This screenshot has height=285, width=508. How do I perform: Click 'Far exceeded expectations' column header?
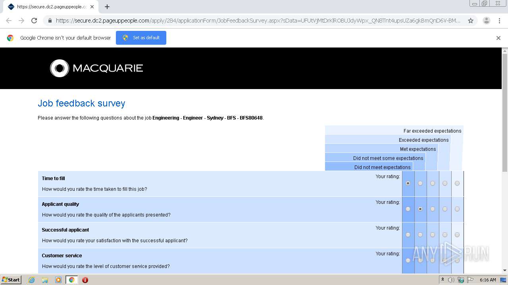click(x=432, y=131)
